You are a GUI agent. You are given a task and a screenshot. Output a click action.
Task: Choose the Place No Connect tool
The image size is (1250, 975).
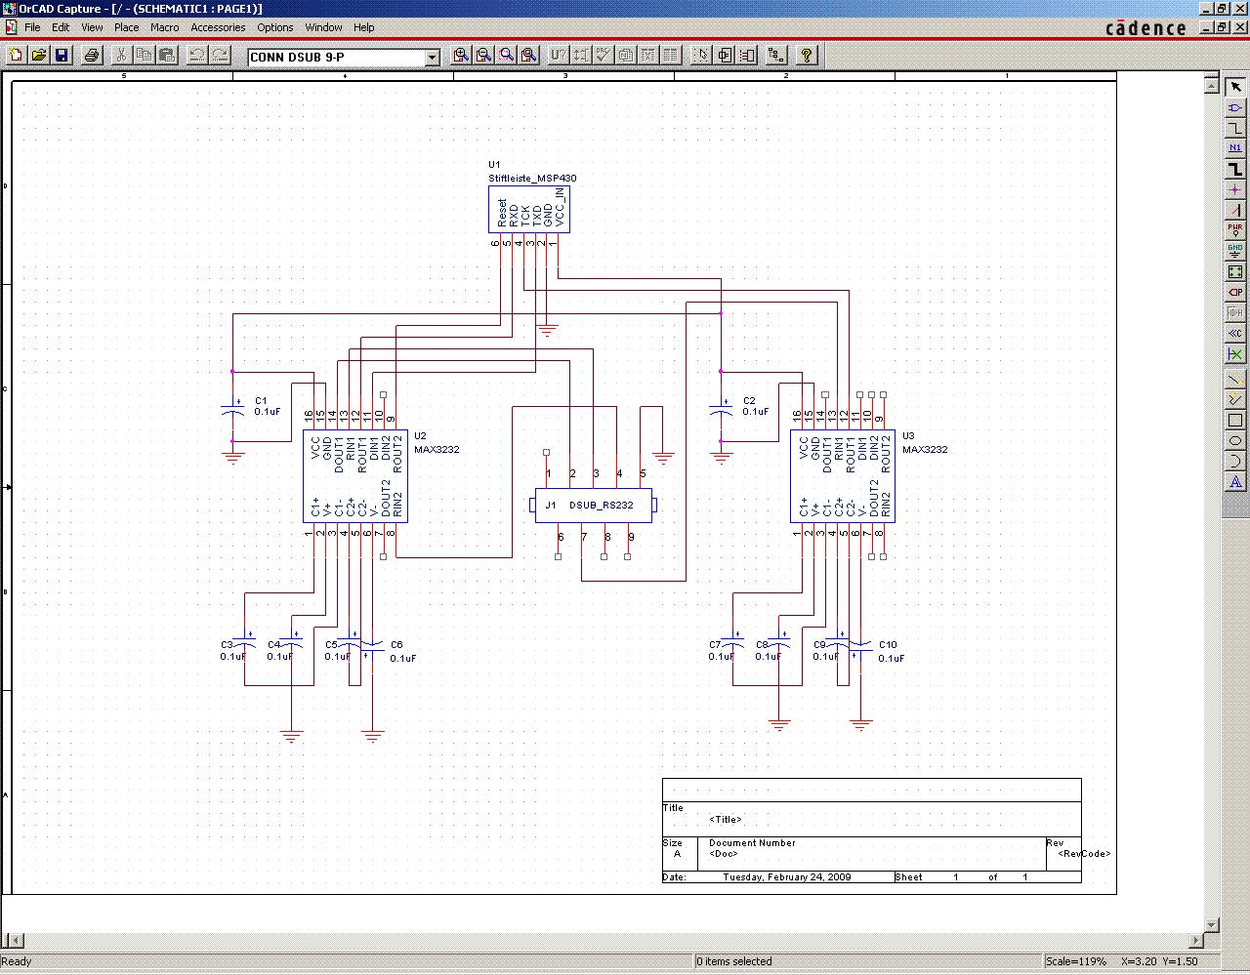(1235, 354)
